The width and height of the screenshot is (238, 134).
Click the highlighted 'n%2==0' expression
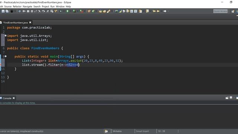(x=73, y=65)
